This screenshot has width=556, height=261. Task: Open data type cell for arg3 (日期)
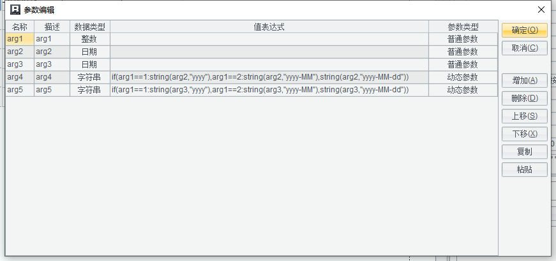pyautogui.click(x=89, y=64)
